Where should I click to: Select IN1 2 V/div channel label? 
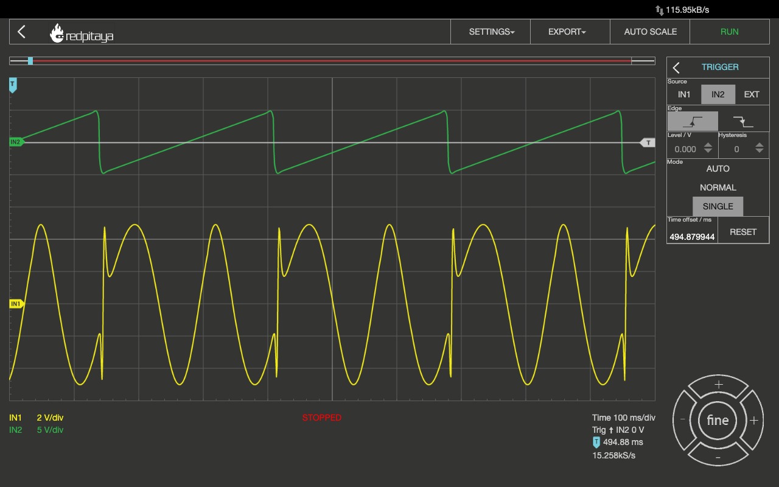tap(37, 418)
